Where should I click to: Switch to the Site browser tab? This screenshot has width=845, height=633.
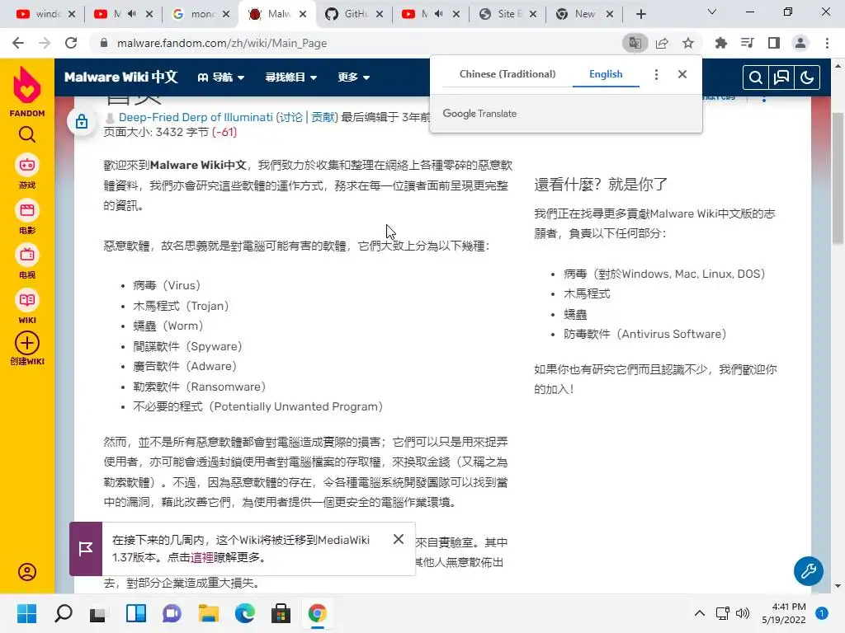tap(508, 14)
